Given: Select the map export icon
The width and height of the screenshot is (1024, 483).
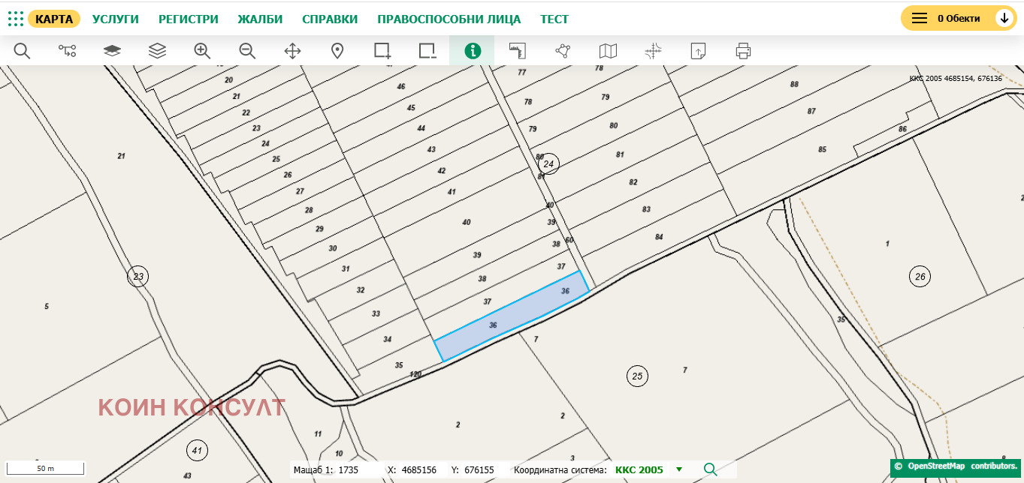Looking at the screenshot, I should coord(697,51).
